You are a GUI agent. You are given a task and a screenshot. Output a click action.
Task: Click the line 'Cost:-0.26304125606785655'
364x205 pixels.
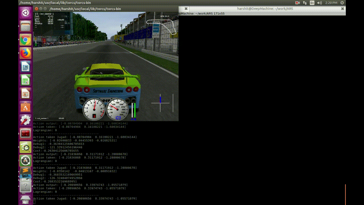point(56,151)
